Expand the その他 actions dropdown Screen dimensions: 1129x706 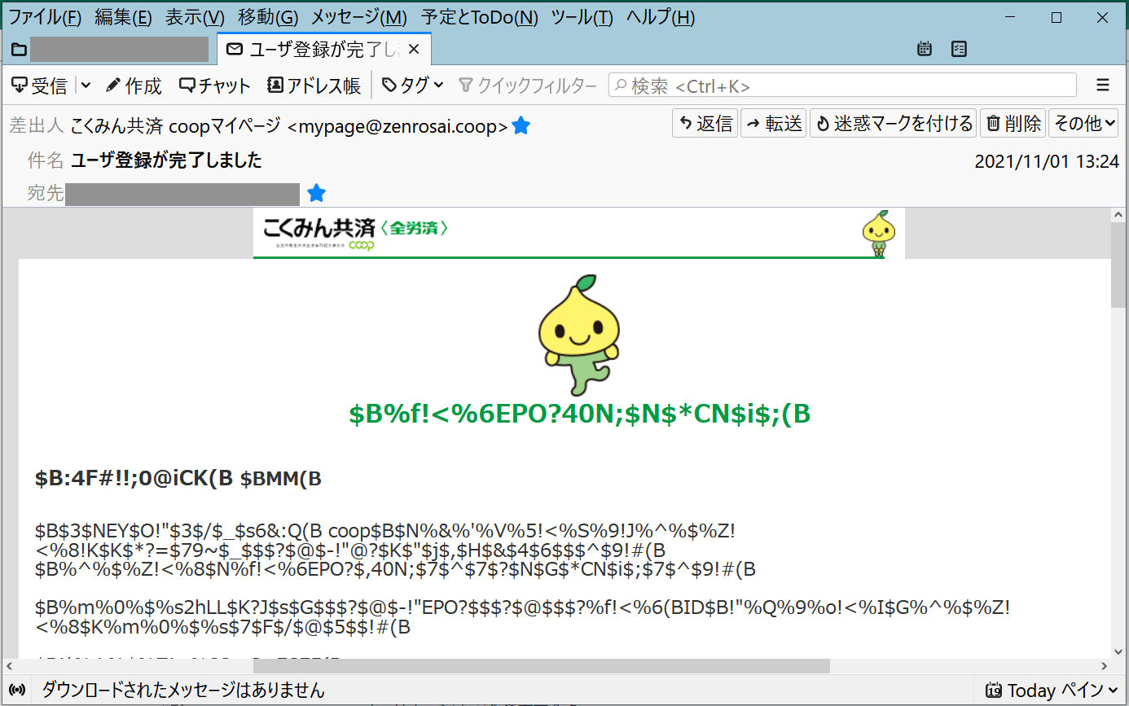pos(1083,124)
